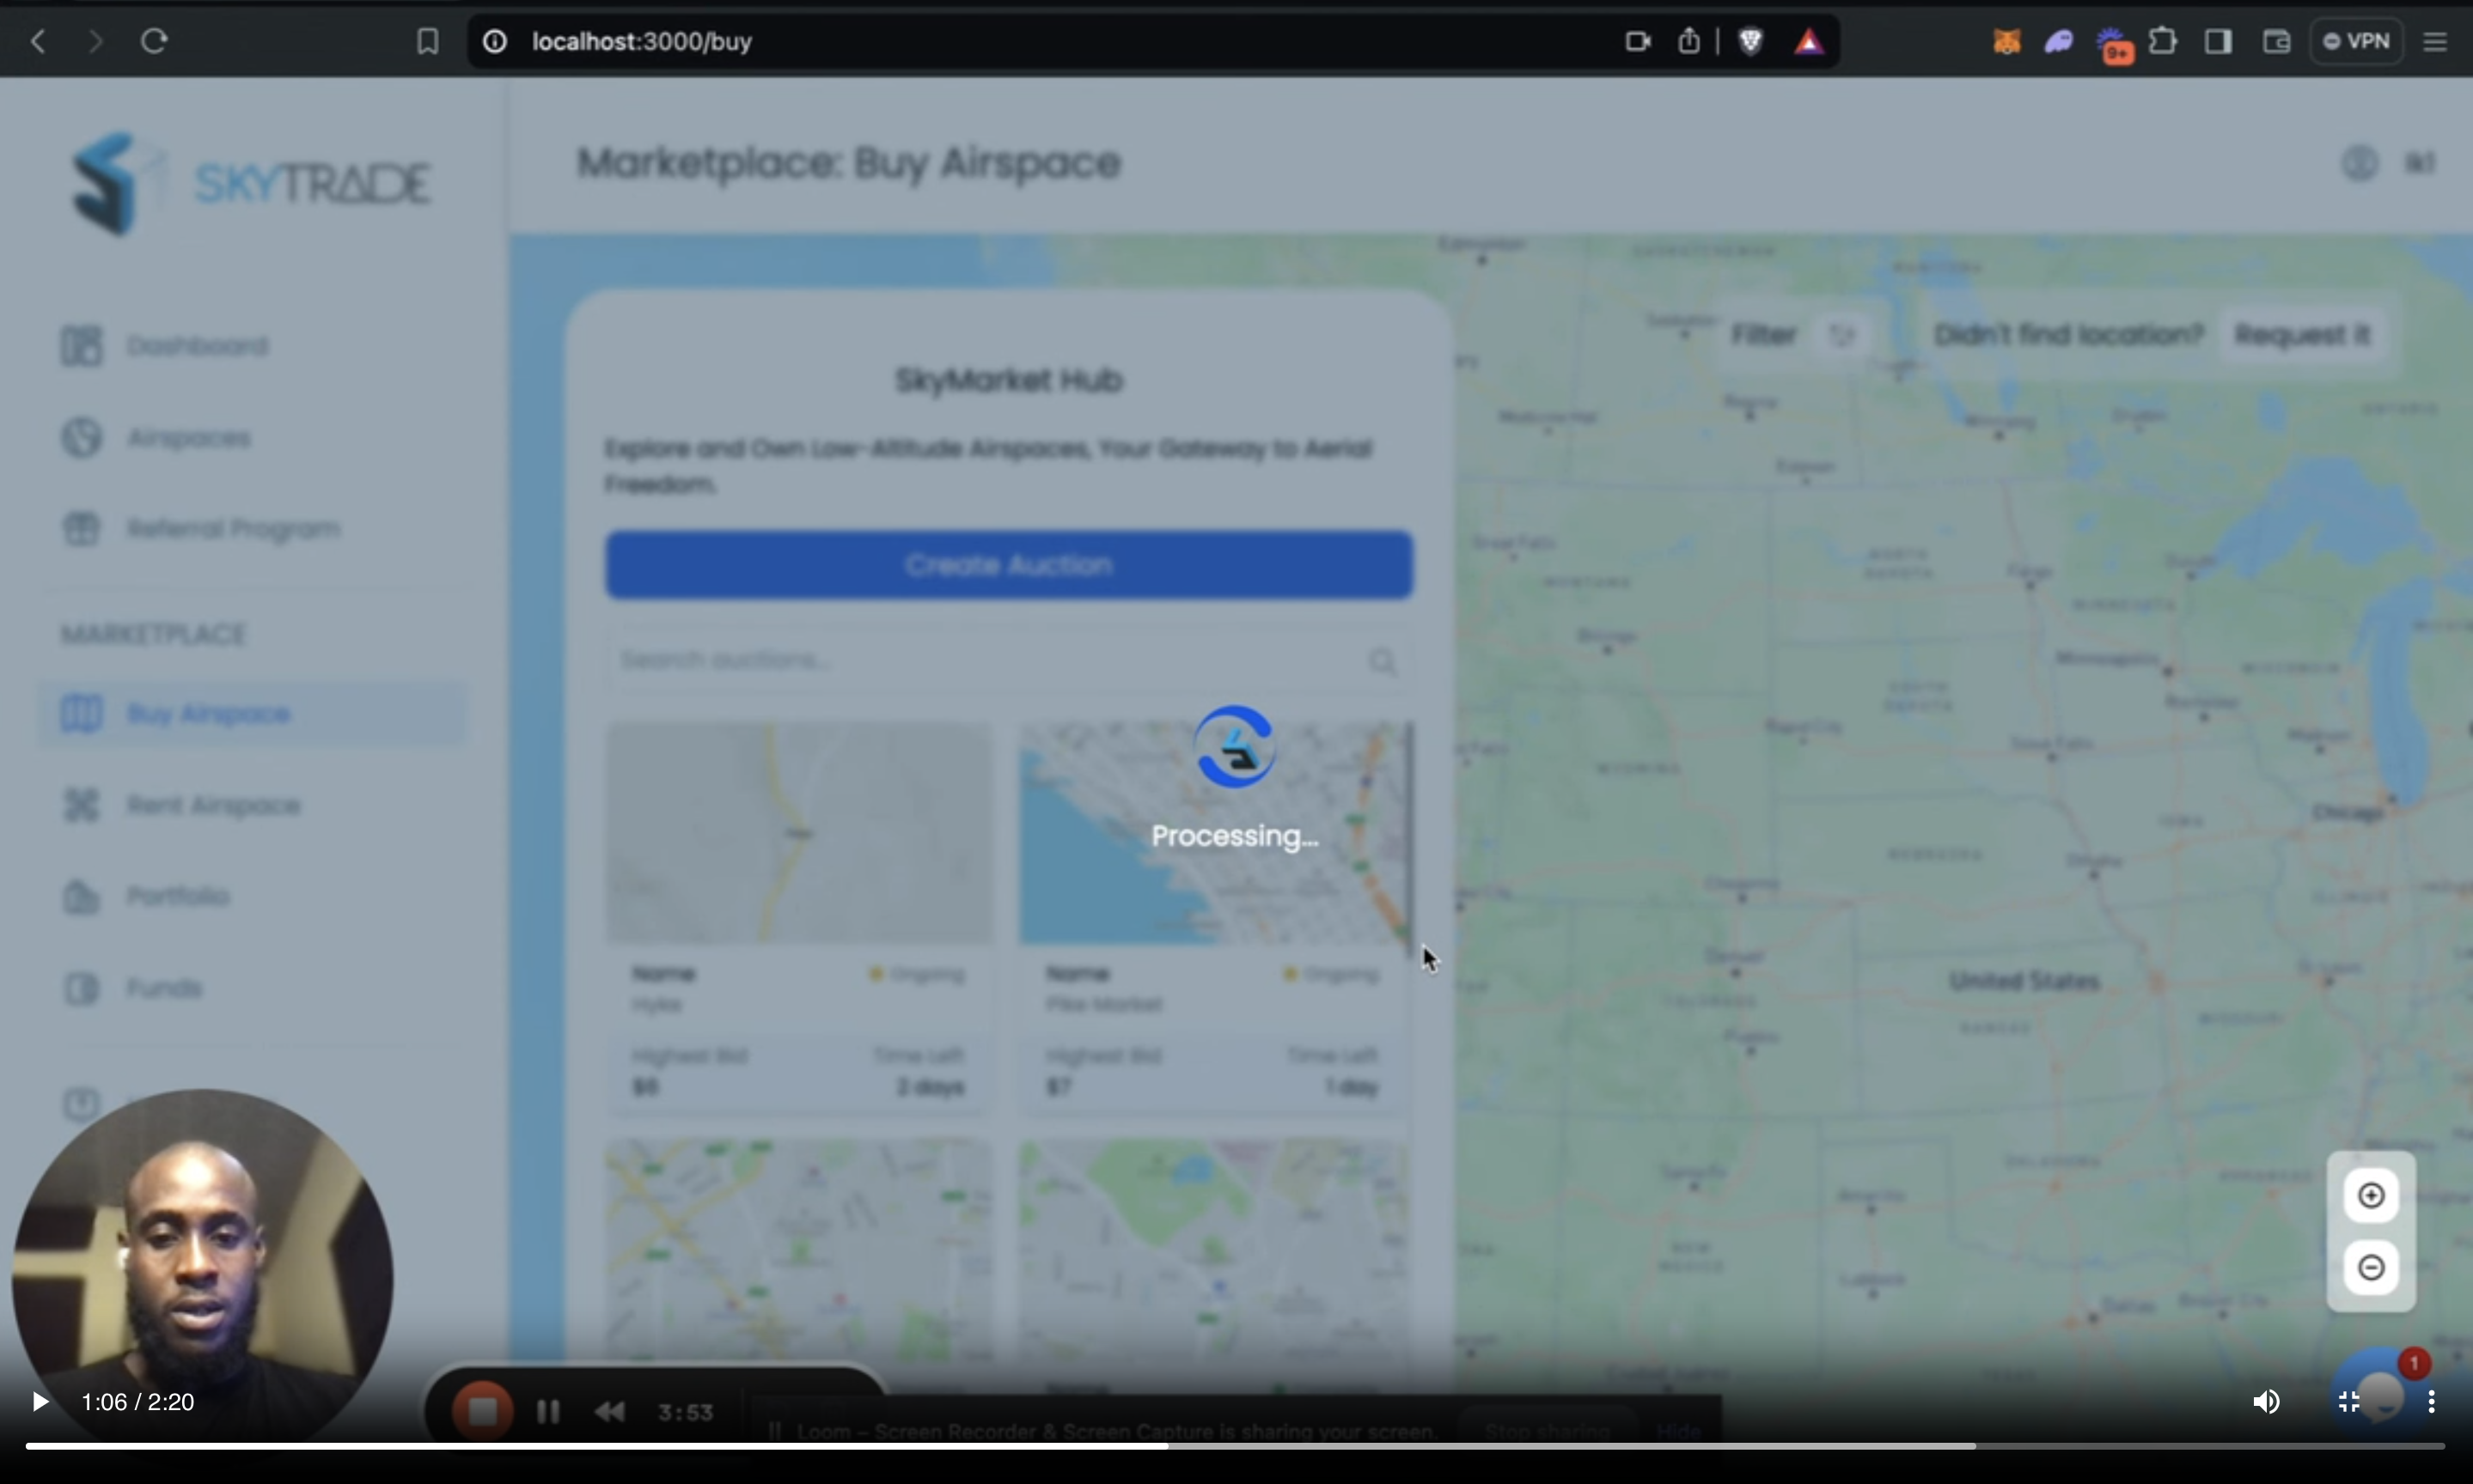Click the map zoom out button
The image size is (2473, 1484).
point(2371,1268)
